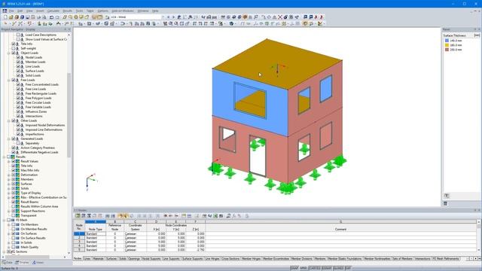Image resolution: width=482 pixels, height=271 pixels.
Task: Click the green Excel export table icon
Action: [215, 216]
